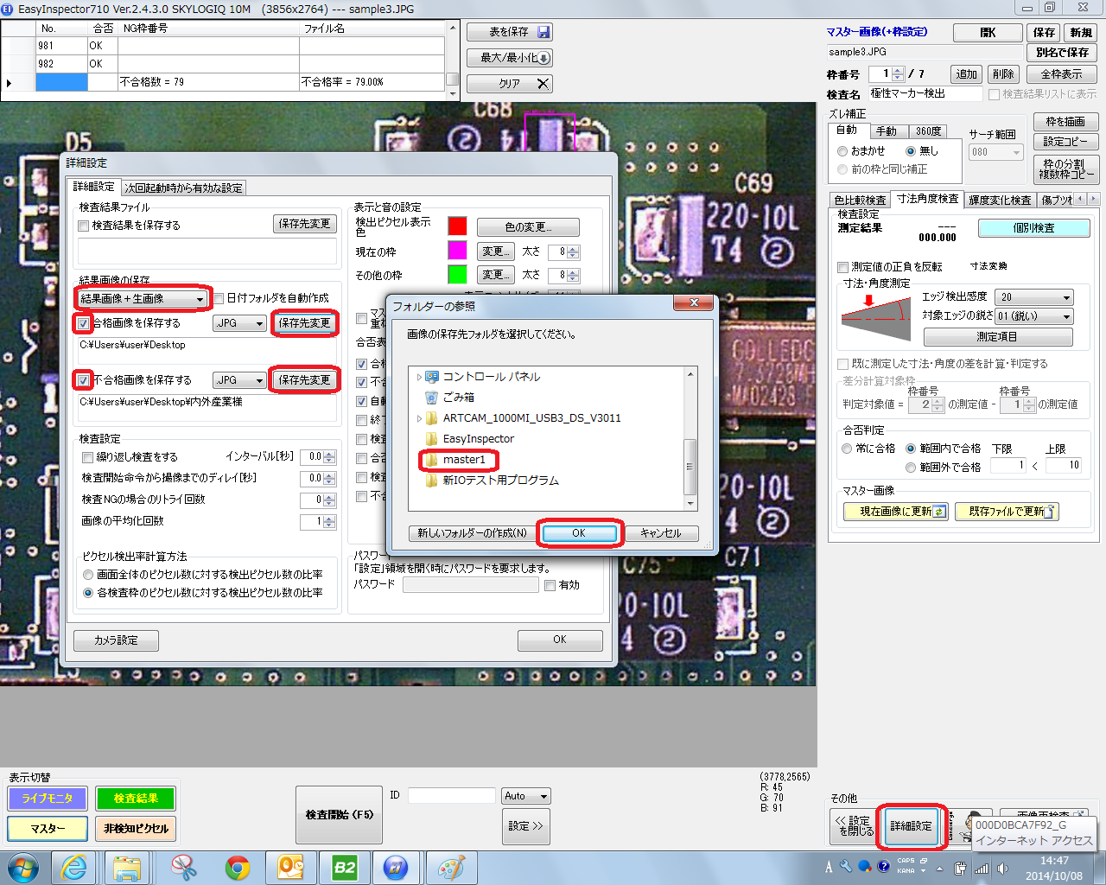The width and height of the screenshot is (1106, 885).
Task: Open Paint from the taskbar
Action: (450, 868)
